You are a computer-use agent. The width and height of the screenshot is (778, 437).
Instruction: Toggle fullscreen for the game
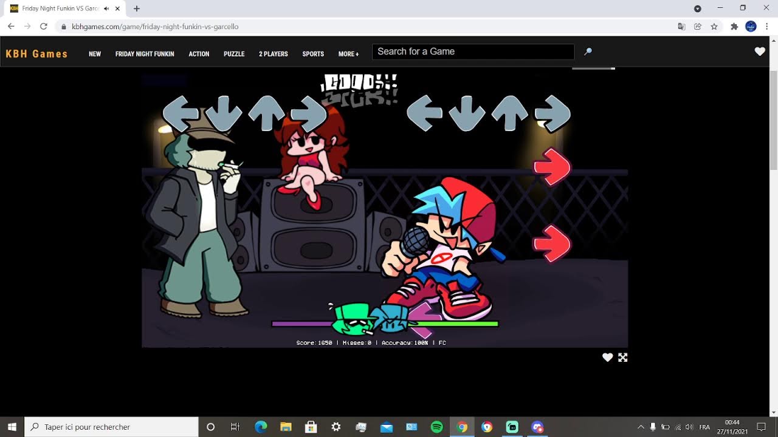(x=623, y=357)
